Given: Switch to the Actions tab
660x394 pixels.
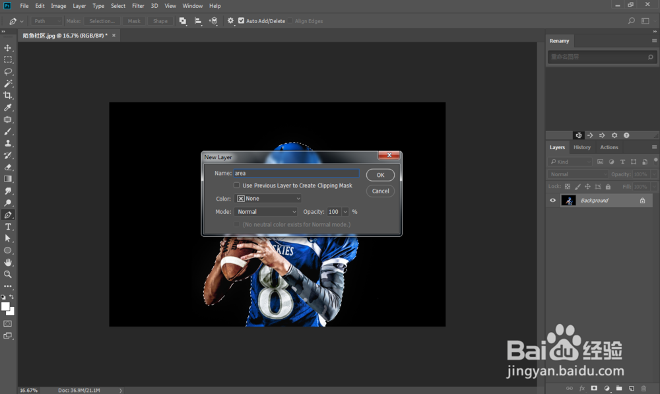Looking at the screenshot, I should tap(609, 147).
